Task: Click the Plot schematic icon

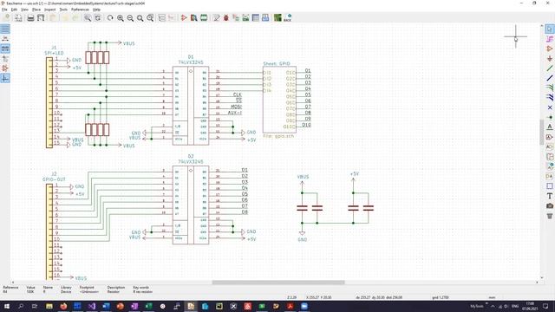Action: tap(41, 17)
